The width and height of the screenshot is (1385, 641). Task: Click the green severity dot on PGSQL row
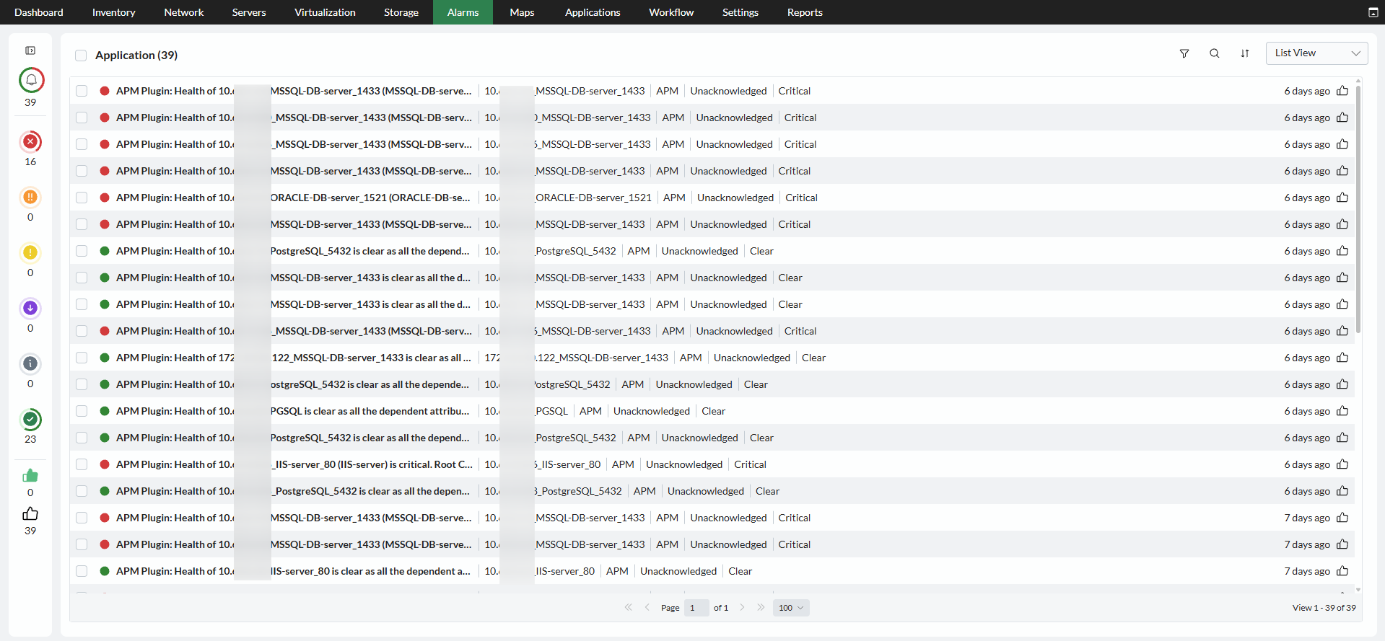[105, 411]
